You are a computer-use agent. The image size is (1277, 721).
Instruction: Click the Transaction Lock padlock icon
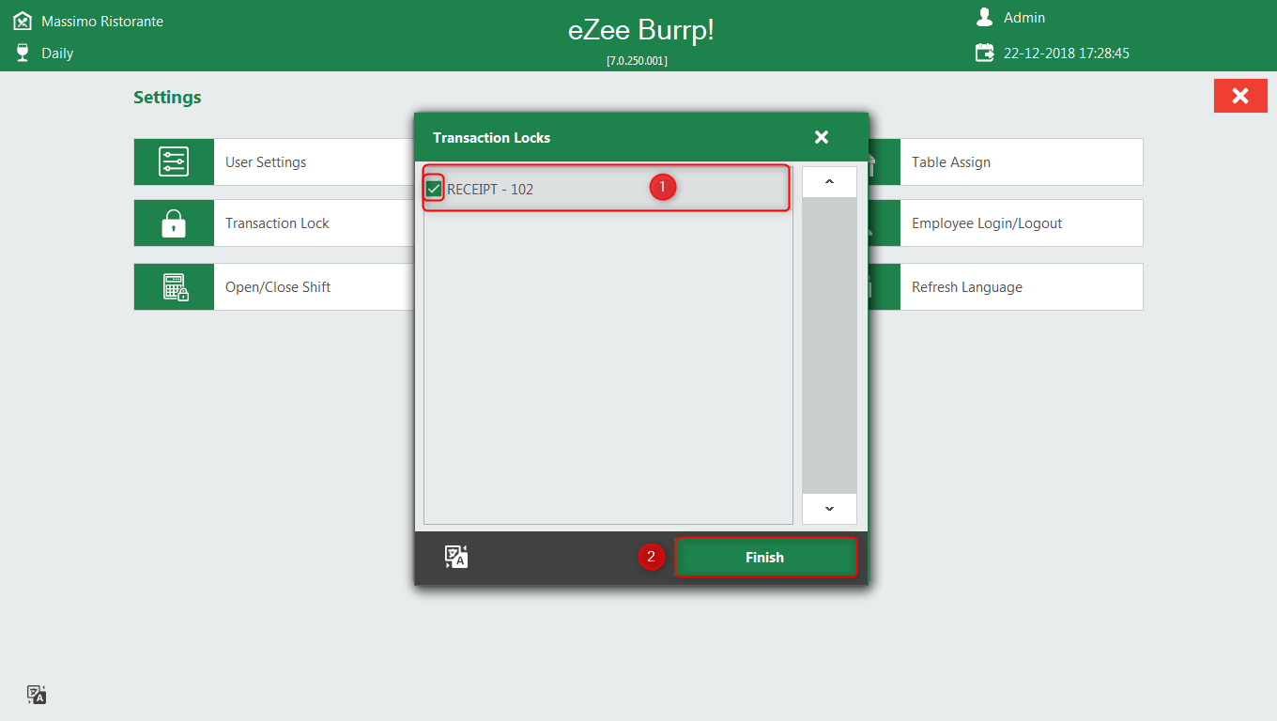point(174,223)
